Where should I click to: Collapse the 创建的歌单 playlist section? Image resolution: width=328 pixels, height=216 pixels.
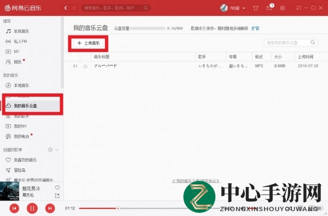click(57, 150)
